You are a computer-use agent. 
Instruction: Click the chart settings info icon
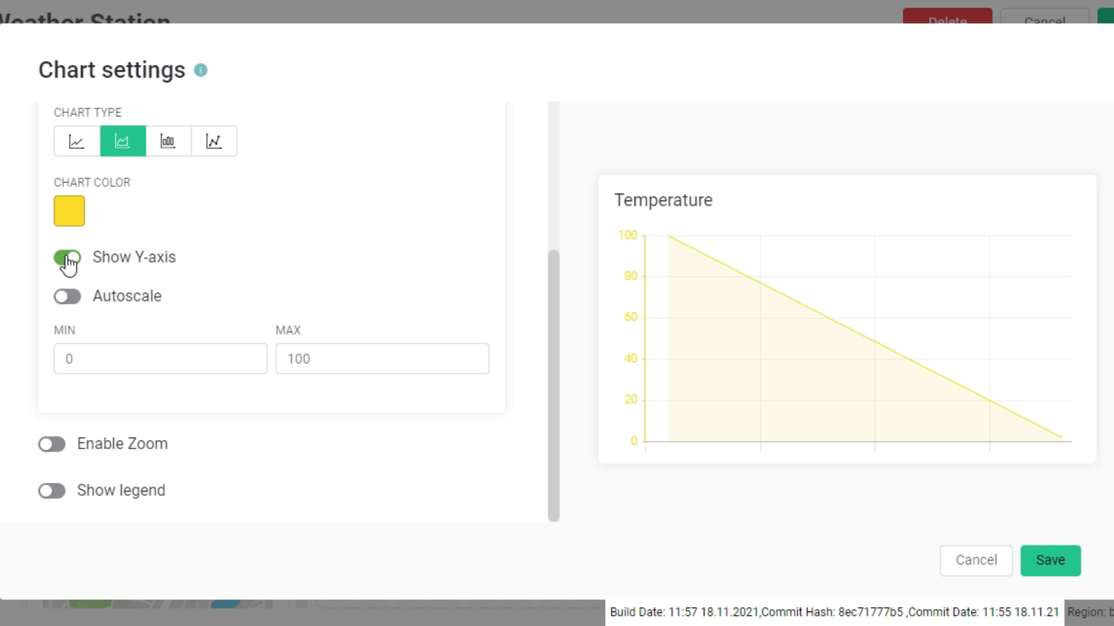(x=200, y=70)
